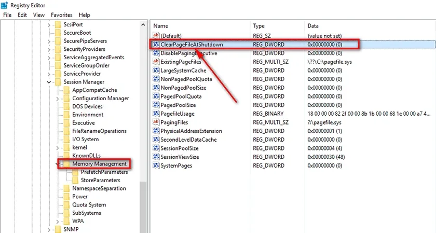Viewport: 436px width, 233px height.
Task: Click the NonPagedPoolSize DWORD icon
Action: point(156,87)
